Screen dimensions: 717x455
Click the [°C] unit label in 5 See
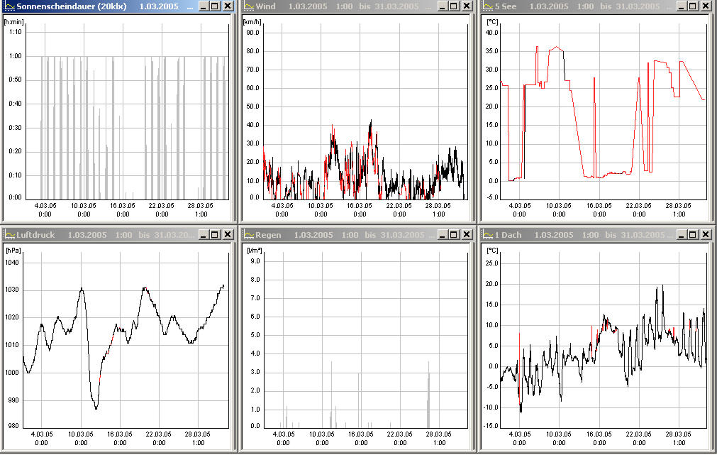click(492, 22)
